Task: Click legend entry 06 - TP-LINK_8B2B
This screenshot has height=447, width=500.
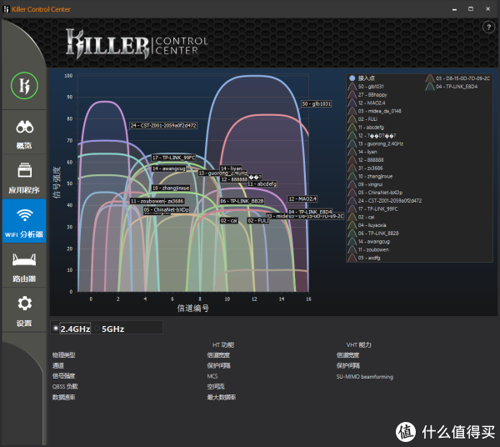Action: (378, 234)
